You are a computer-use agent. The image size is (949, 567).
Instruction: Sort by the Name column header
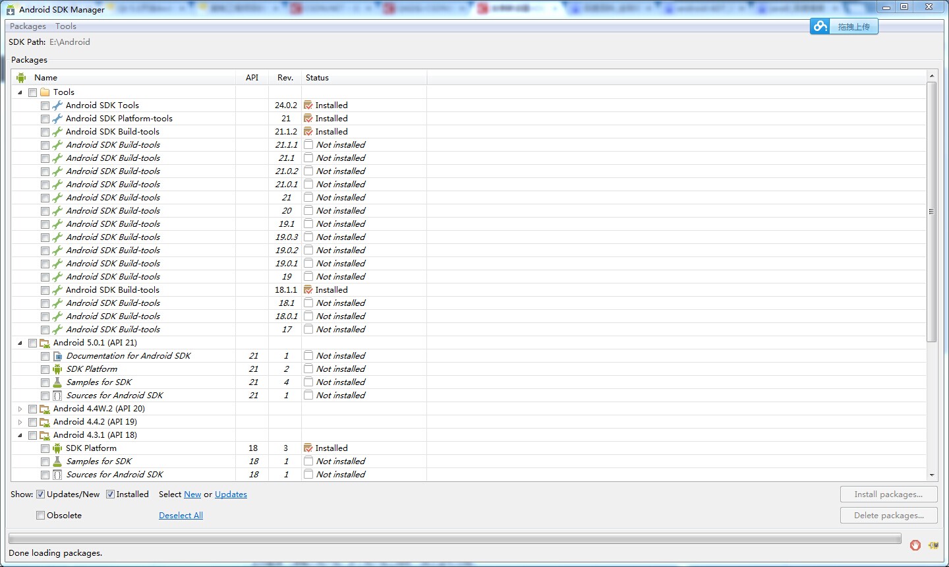[x=124, y=78]
